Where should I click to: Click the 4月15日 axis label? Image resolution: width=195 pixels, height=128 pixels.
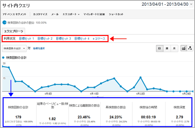click(94, 94)
